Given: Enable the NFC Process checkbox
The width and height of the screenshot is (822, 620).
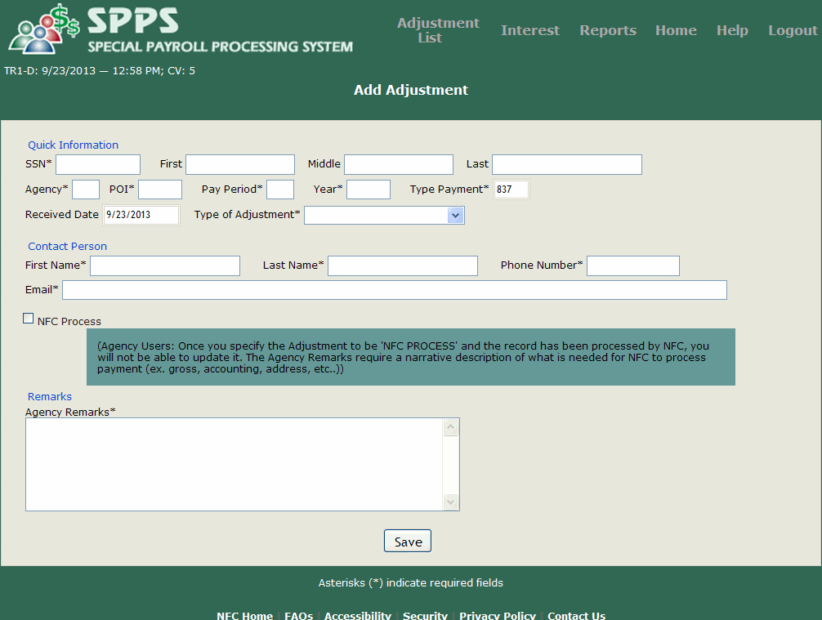Looking at the screenshot, I should (x=29, y=318).
